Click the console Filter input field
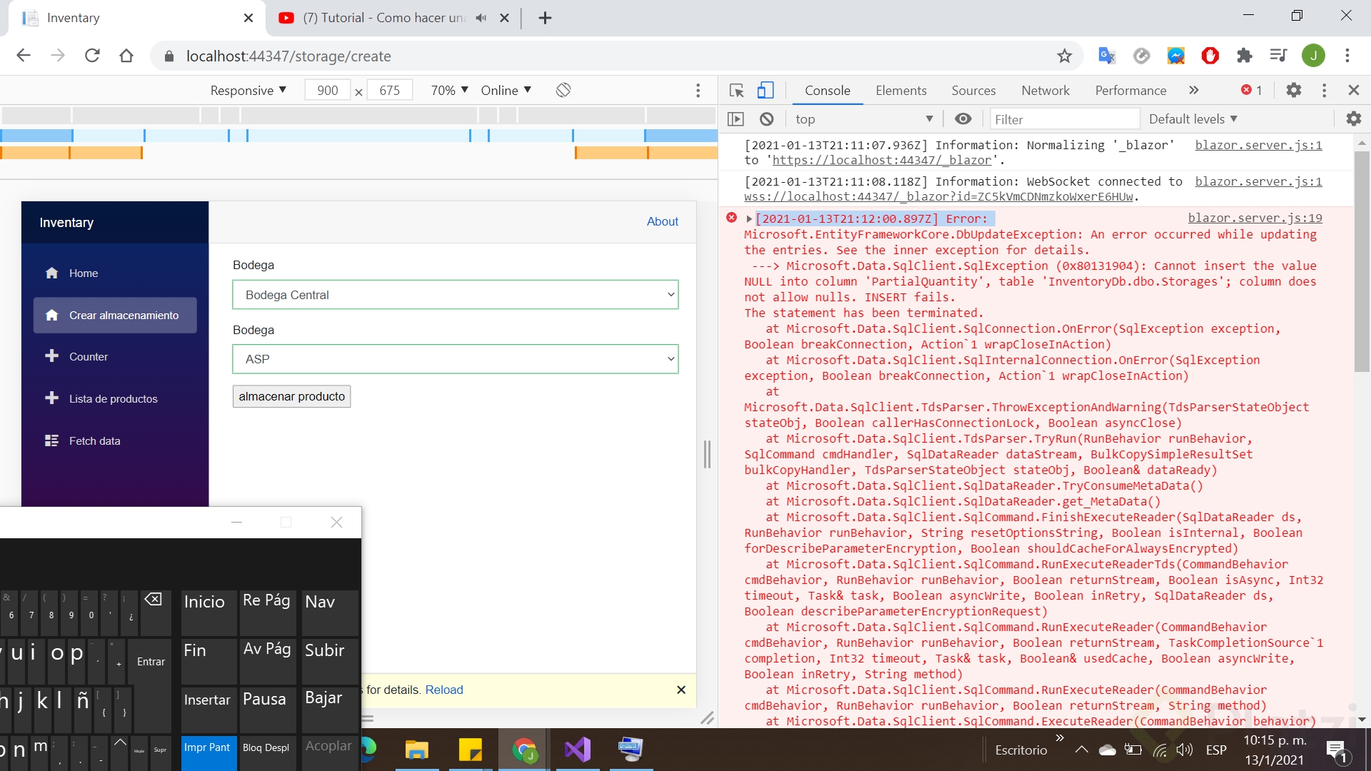Screen dimensions: 1371x771 click(1064, 119)
